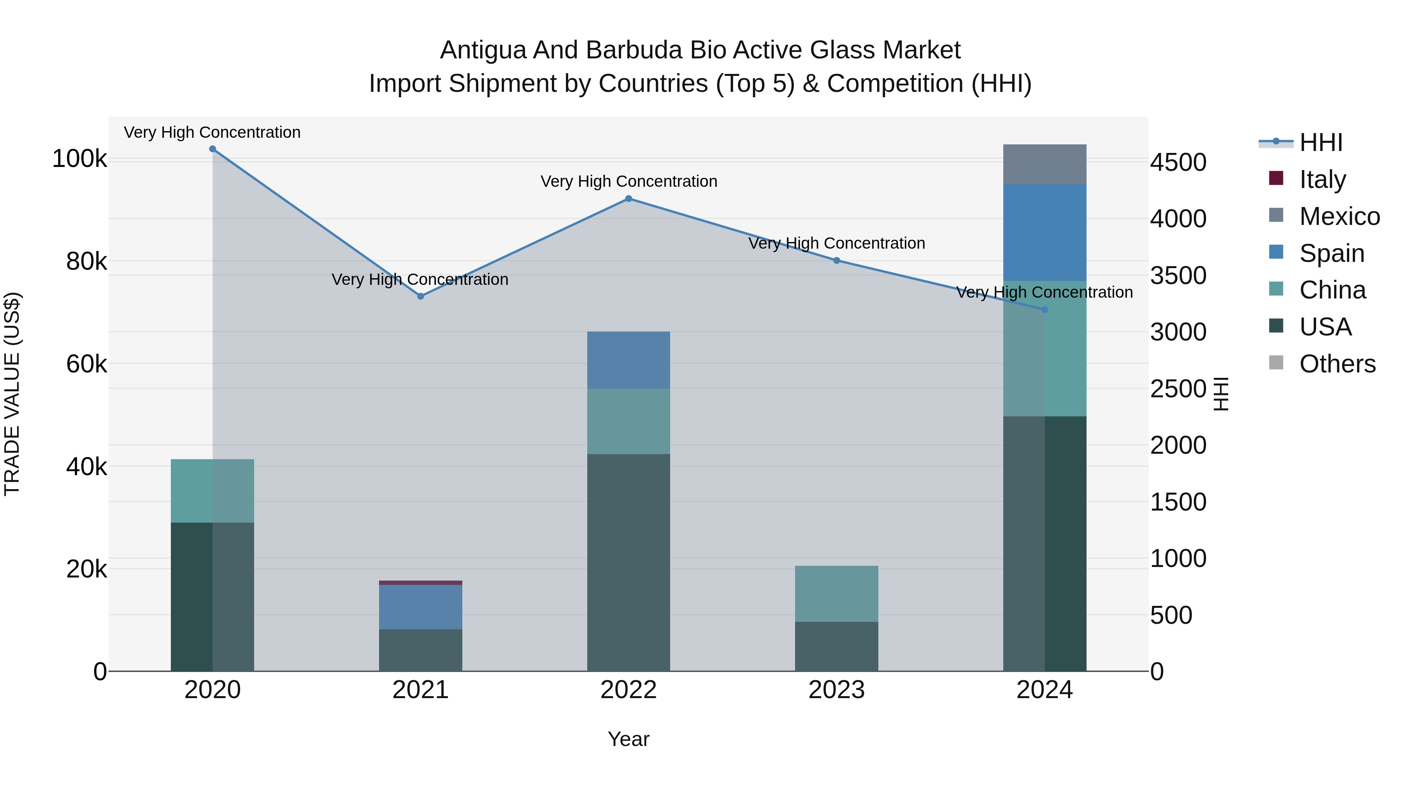Click the USA segment of 2020 bar
The height and width of the screenshot is (788, 1401).
tap(212, 597)
